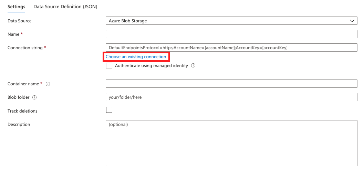The width and height of the screenshot is (364, 170).
Task: Click the Data Source field label
Action: pos(20,21)
